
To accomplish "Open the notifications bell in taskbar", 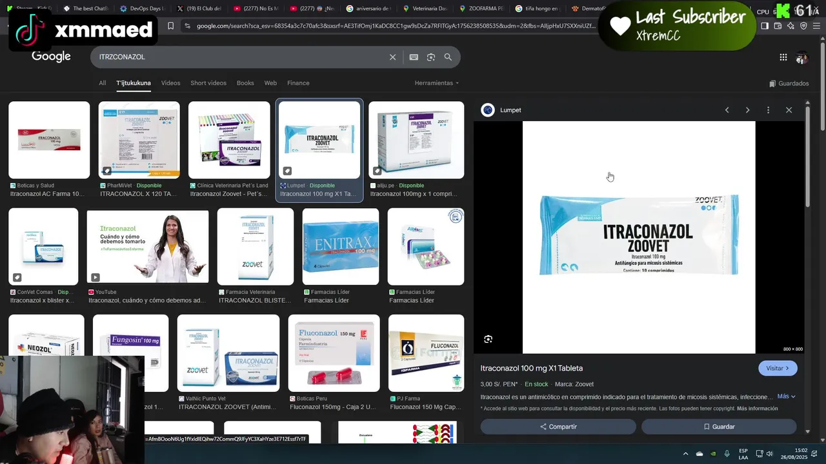I will point(815,454).
